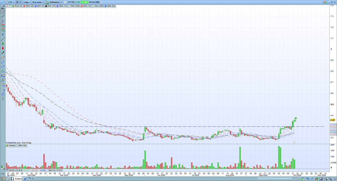Click the RSI (14) panel tab
Viewport: 337px width, 181px height.
point(55,170)
